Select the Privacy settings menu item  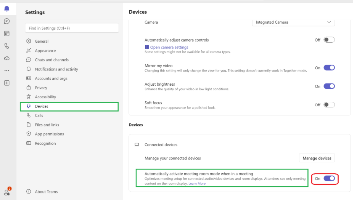[x=41, y=88]
